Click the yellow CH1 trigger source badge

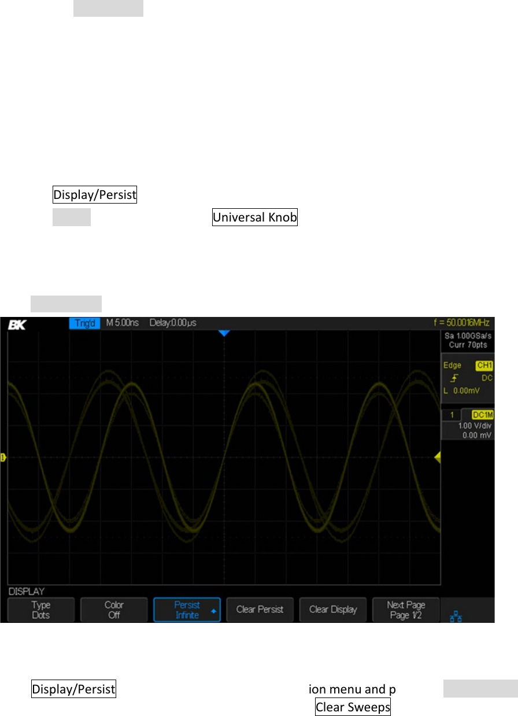(x=483, y=366)
